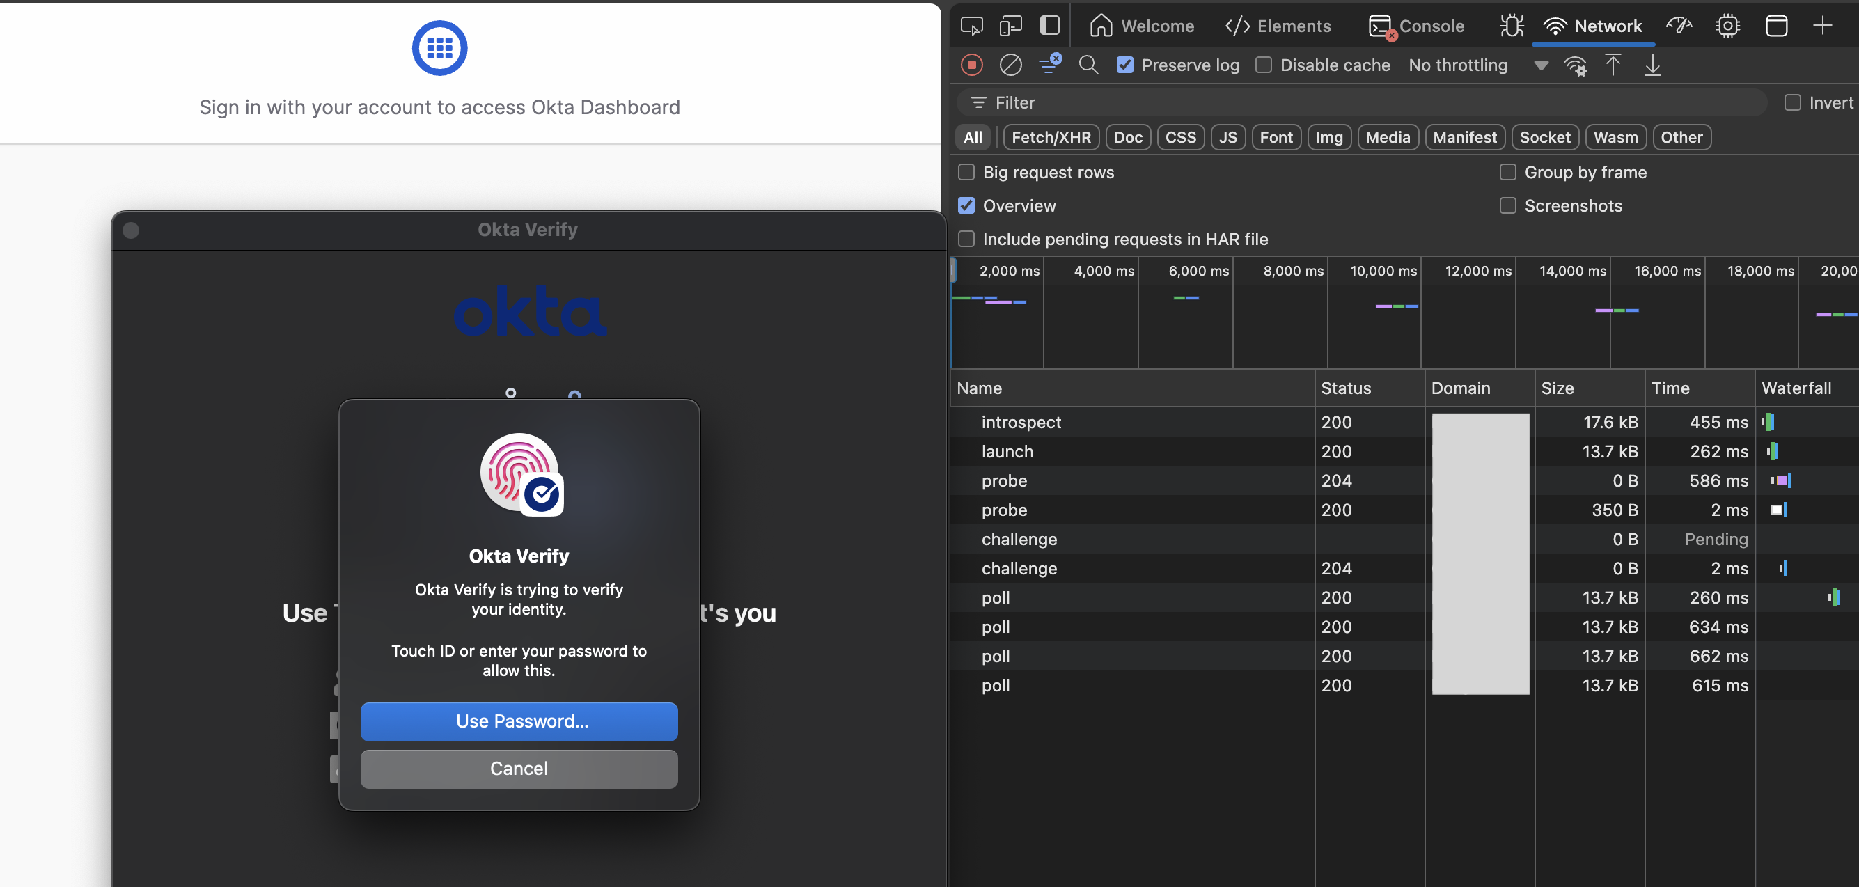Show All request types
The image size is (1859, 887).
pos(973,137)
